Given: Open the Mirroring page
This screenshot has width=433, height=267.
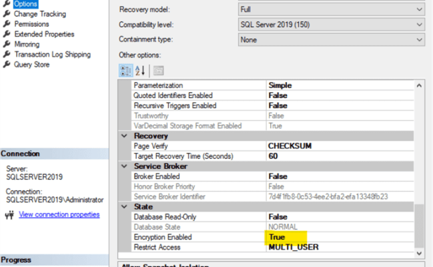Looking at the screenshot, I should (27, 44).
